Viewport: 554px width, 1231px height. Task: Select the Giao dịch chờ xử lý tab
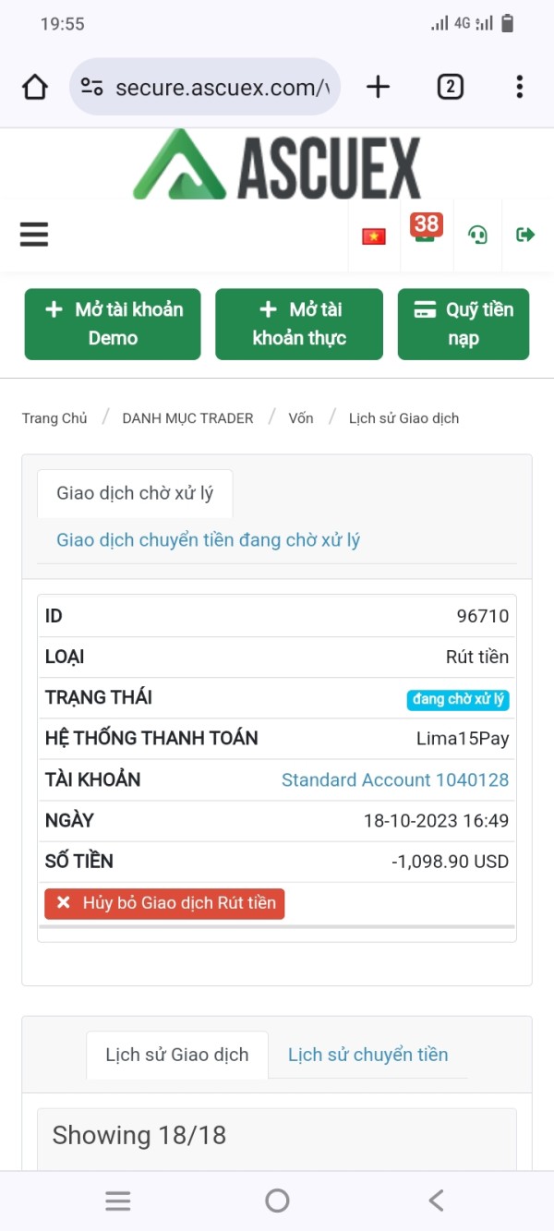coord(135,493)
